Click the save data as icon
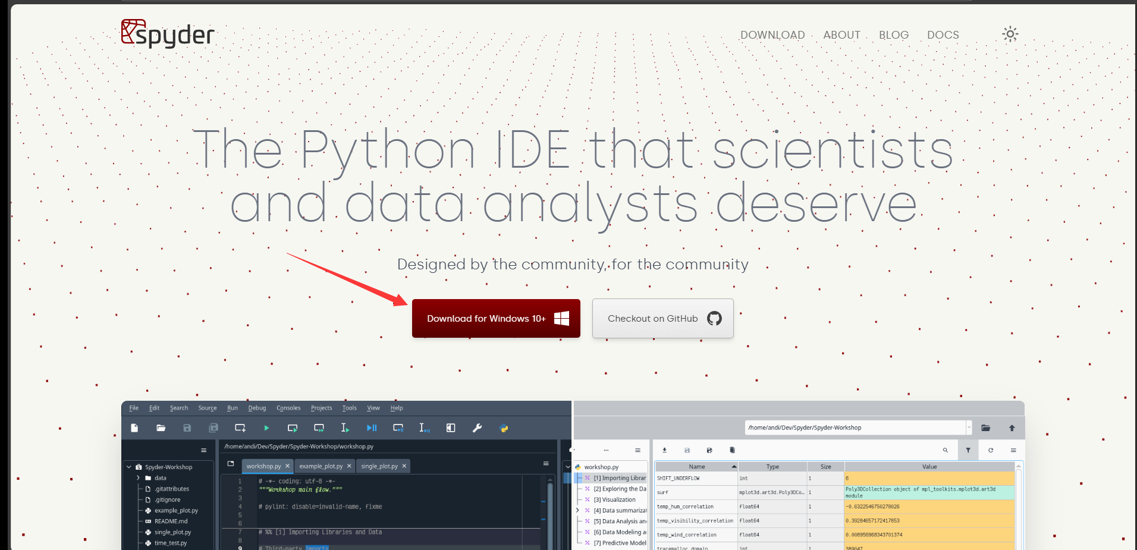The width and height of the screenshot is (1137, 550). (709, 450)
